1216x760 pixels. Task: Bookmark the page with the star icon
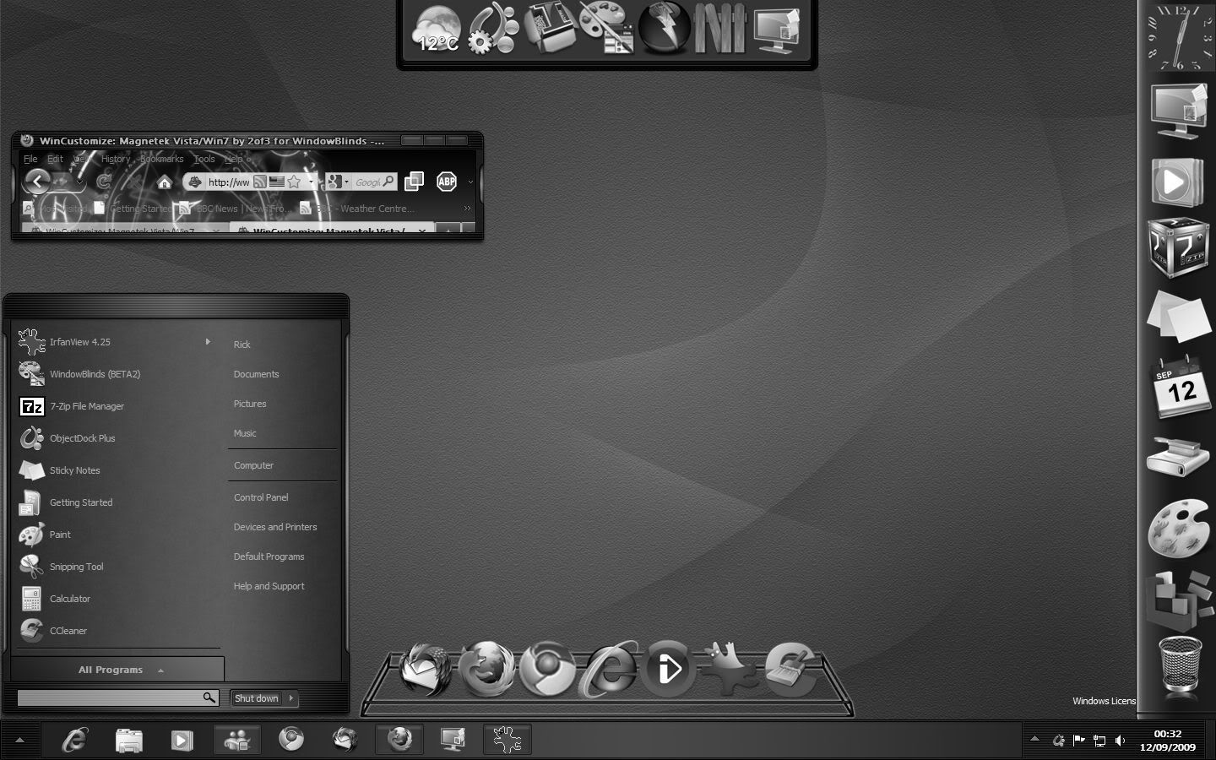tap(294, 182)
